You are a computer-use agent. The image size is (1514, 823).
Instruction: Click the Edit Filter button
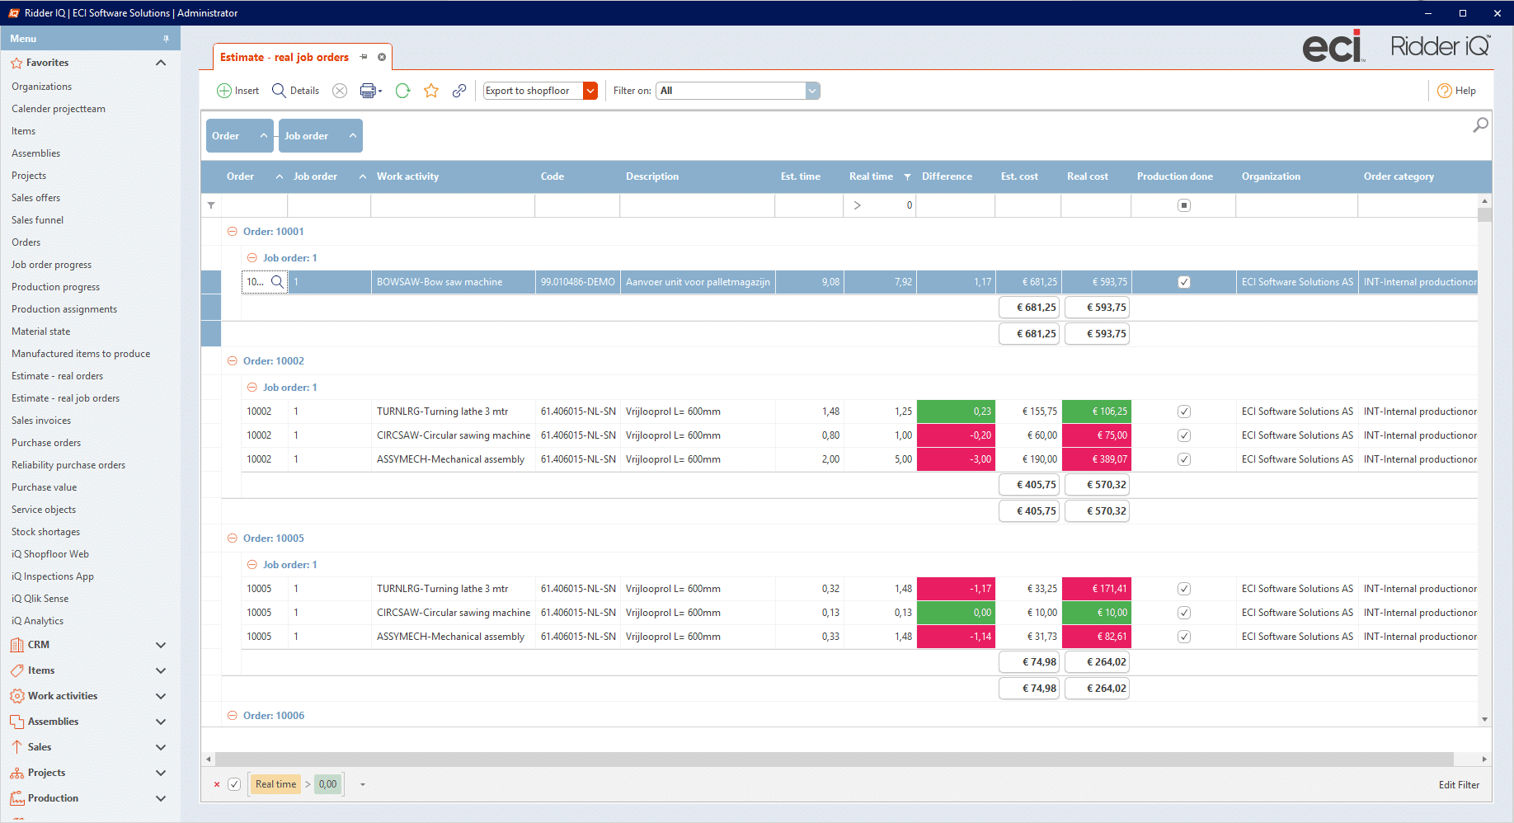point(1459,785)
